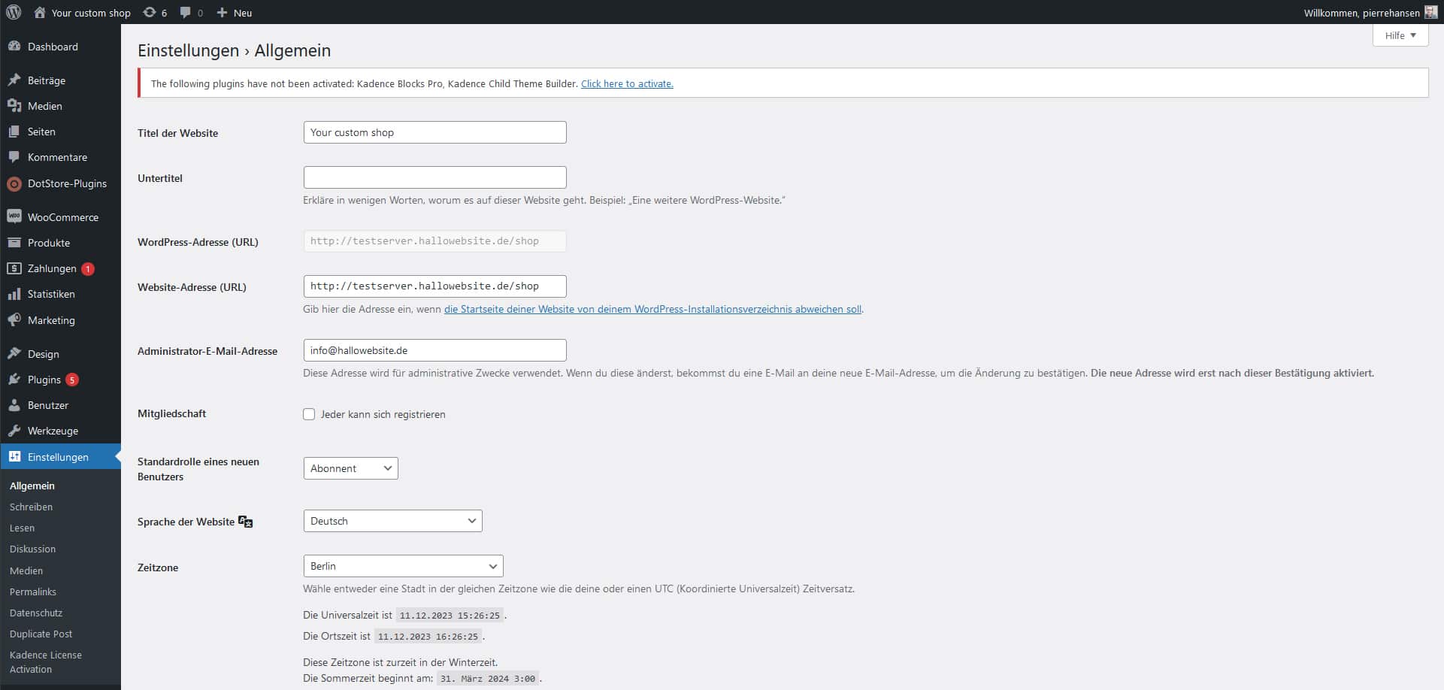Viewport: 1444px width, 690px height.
Task: Switch to the Permalinks settings page
Action: click(32, 592)
